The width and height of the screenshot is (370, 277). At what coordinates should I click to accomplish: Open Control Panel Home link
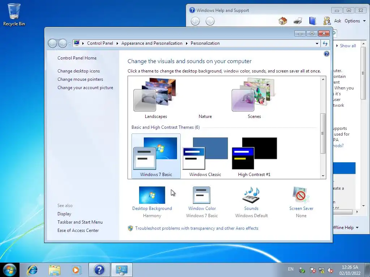click(77, 58)
